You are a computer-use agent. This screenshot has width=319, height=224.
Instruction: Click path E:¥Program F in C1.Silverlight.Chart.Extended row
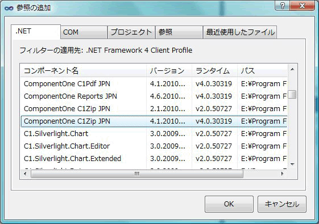coord(264,159)
